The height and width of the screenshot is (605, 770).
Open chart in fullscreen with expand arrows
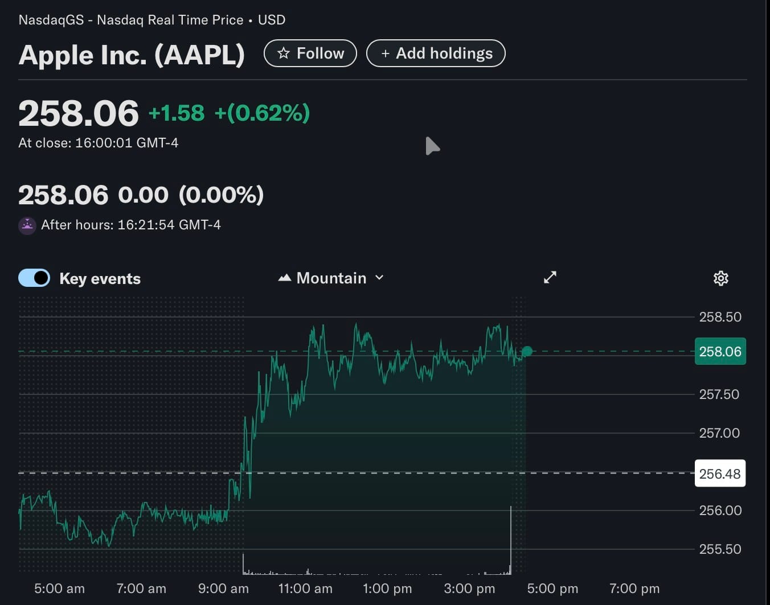click(x=550, y=277)
